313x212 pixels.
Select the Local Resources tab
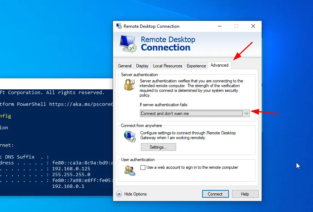167,66
